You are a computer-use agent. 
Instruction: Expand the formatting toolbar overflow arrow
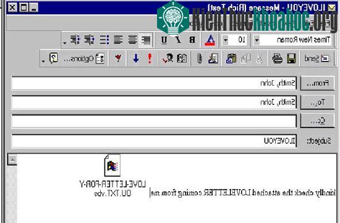(x=64, y=43)
